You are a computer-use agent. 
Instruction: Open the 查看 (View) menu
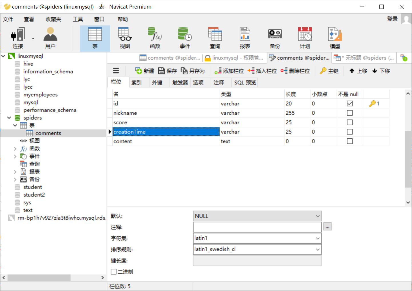29,19
